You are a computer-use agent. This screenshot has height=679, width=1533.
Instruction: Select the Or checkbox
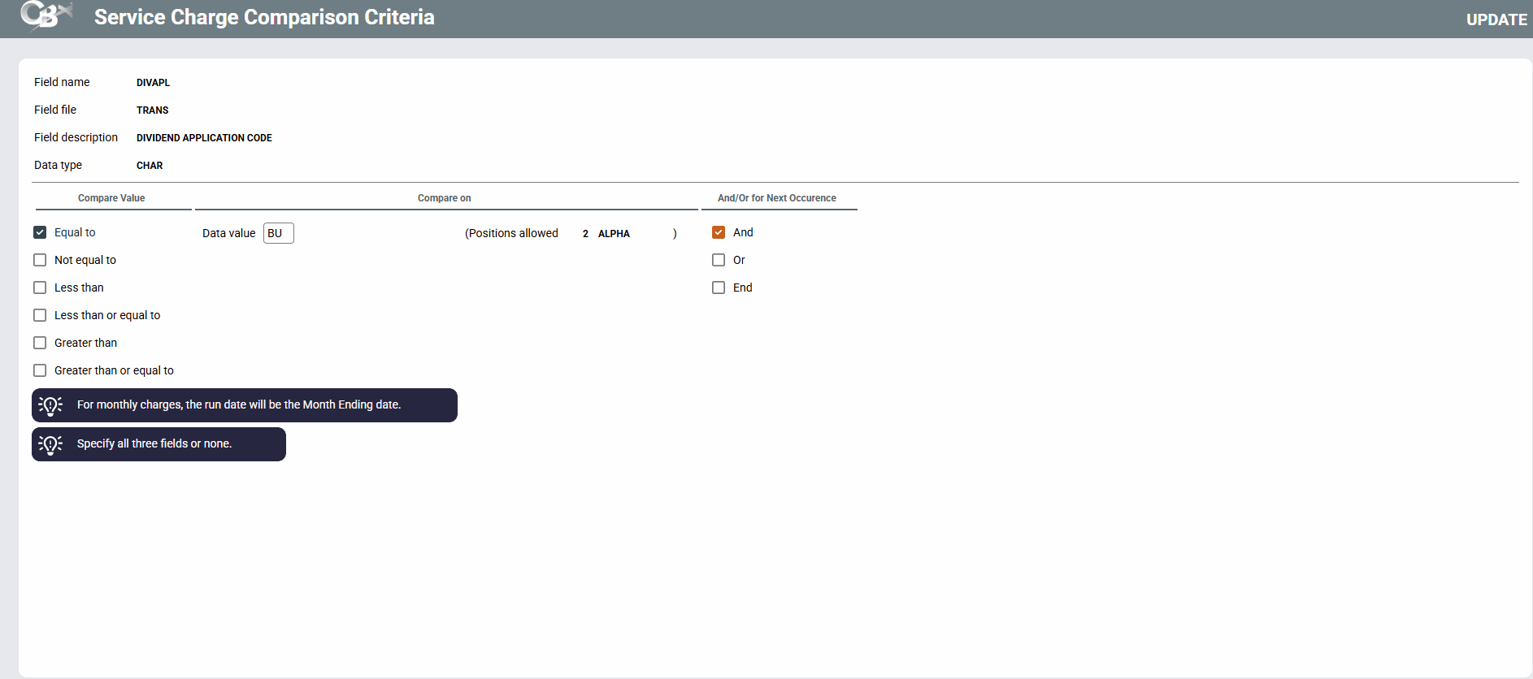coord(719,260)
